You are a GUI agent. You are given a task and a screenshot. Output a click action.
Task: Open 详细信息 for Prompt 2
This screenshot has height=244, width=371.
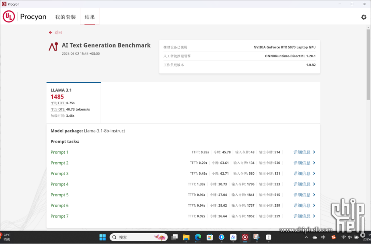coord(302,163)
